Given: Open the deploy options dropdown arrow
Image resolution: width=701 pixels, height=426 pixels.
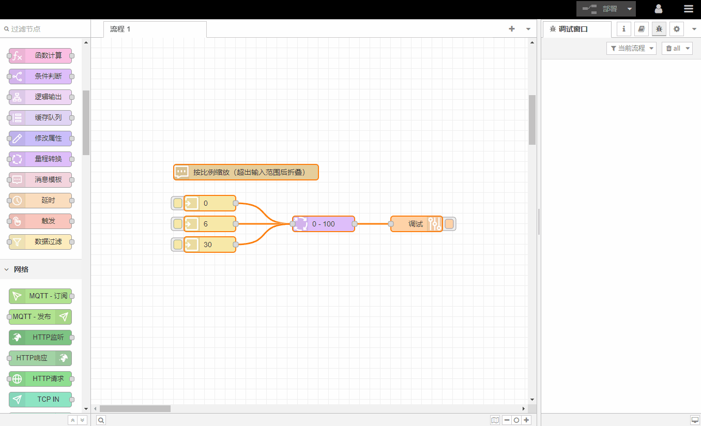Looking at the screenshot, I should coord(629,9).
